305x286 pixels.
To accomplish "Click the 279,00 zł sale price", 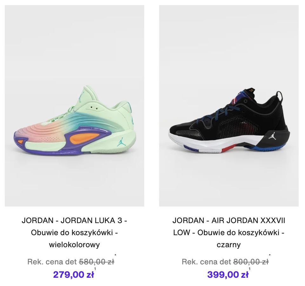I will point(73,275).
